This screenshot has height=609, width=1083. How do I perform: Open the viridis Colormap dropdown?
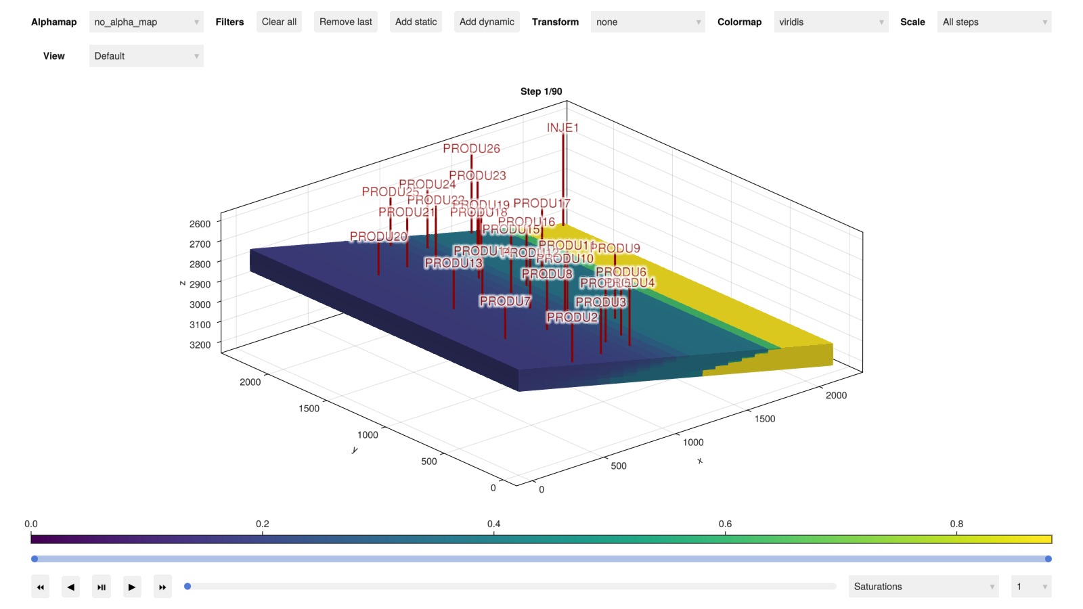tap(831, 22)
